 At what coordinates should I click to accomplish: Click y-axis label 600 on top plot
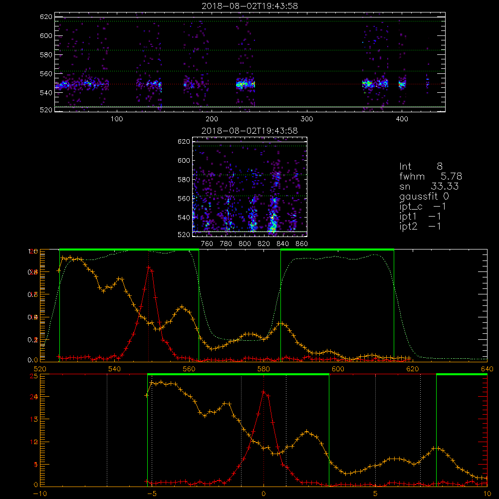[x=46, y=35]
